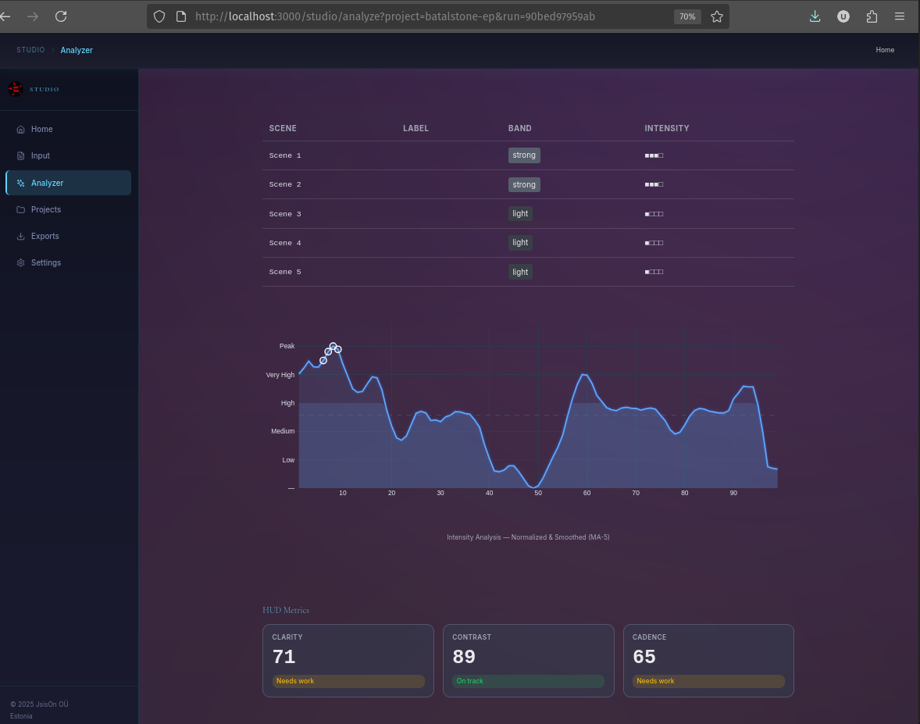This screenshot has width=920, height=724.
Task: Click the Analyzer breadcrumb item
Action: tap(76, 49)
